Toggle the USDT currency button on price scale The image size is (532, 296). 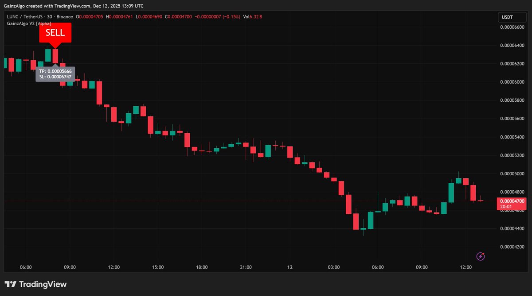click(x=512, y=17)
